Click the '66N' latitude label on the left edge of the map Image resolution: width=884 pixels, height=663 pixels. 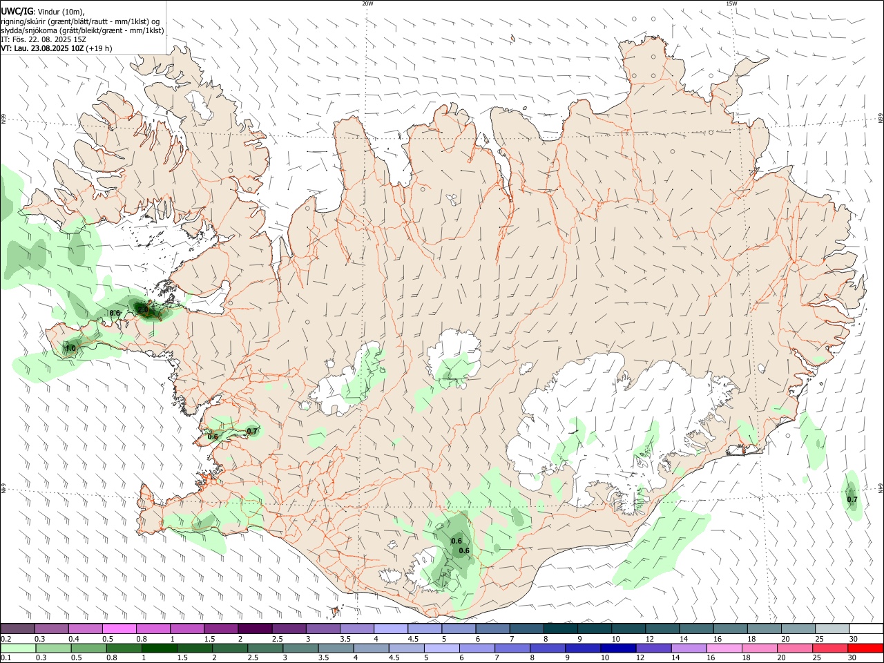click(x=3, y=119)
